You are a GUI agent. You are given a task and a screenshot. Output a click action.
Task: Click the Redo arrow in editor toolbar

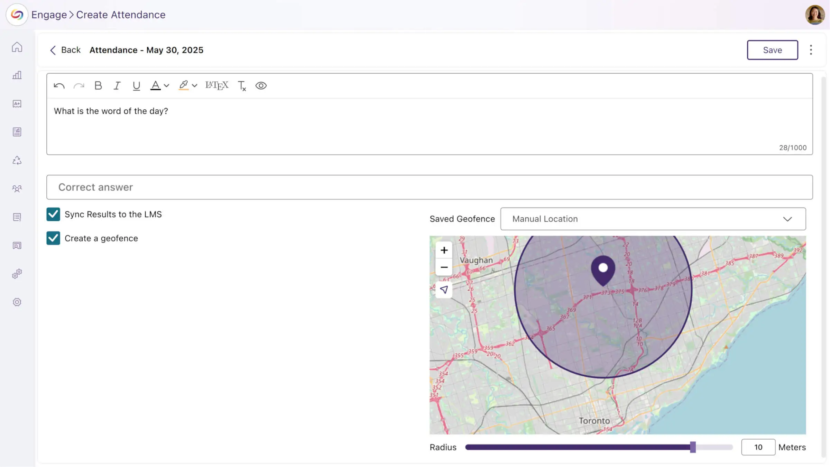79,86
